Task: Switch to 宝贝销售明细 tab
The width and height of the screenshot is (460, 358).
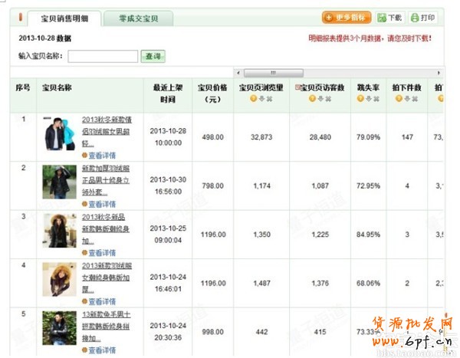Action: [x=64, y=18]
